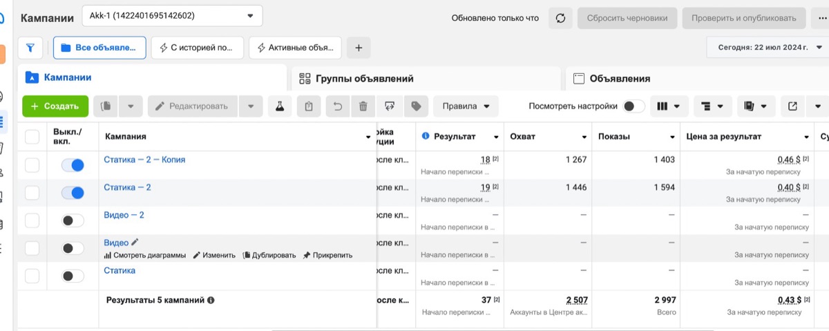This screenshot has width=829, height=331.
Task: Click Сбросить черновики button
Action: coord(627,18)
